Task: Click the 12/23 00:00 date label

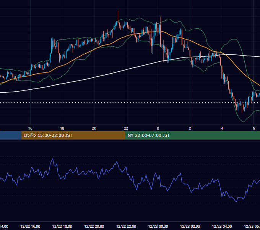Action: [158, 226]
